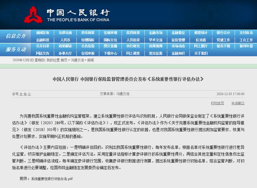The image size is (257, 188).
Task: Open the 下载中心 page
Action: point(110,53)
